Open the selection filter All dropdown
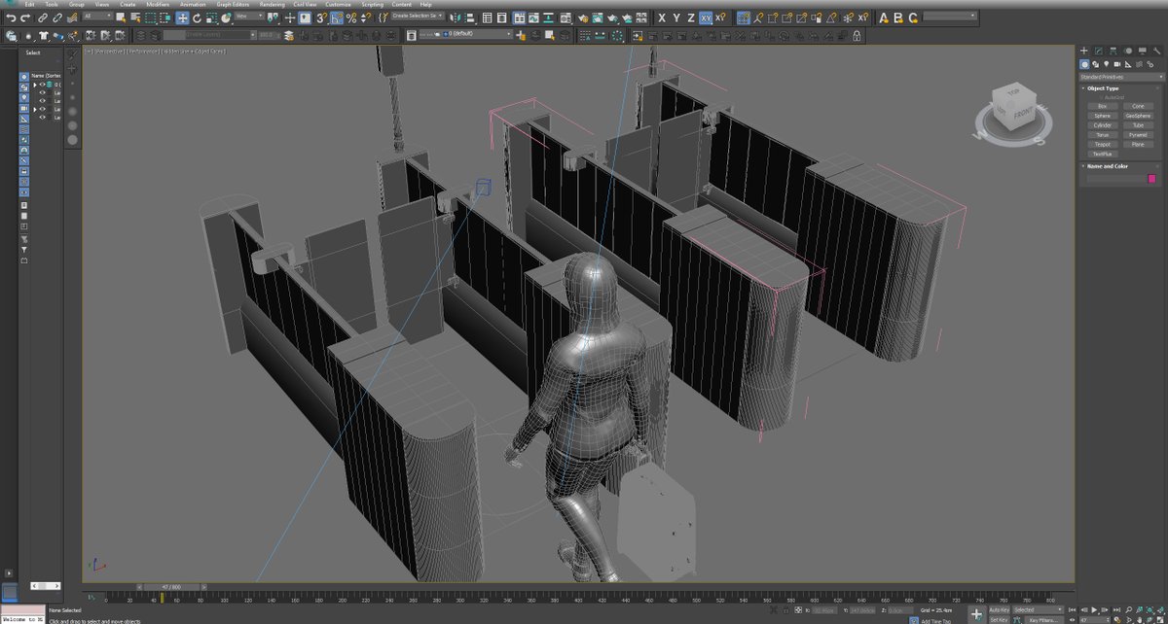Viewport: 1168px width, 624px height. click(97, 17)
